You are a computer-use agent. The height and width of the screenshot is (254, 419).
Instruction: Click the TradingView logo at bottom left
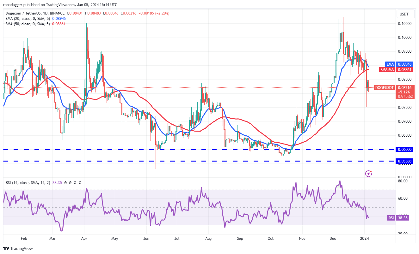click(18, 248)
